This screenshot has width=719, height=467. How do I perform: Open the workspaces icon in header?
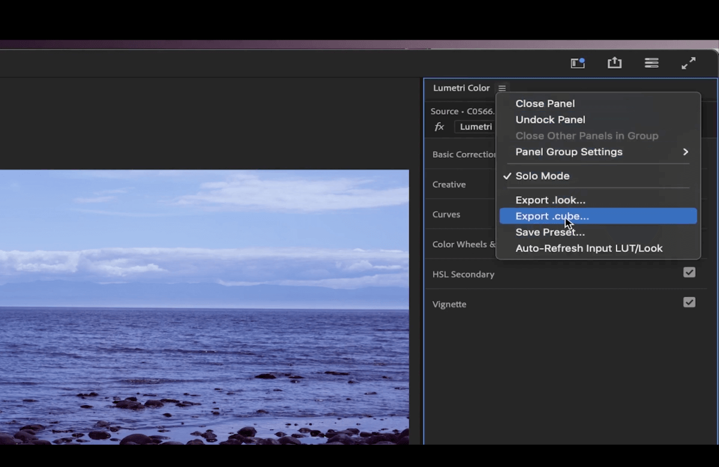578,63
